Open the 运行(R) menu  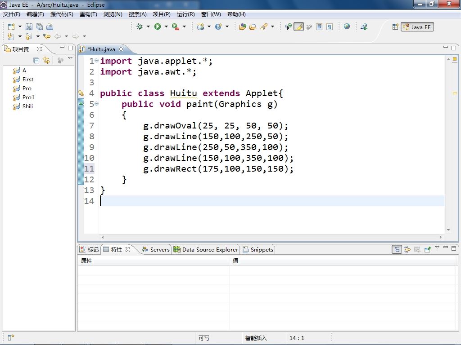coord(185,14)
